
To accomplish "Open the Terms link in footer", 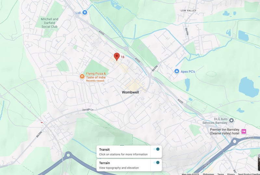I will pos(221,174).
